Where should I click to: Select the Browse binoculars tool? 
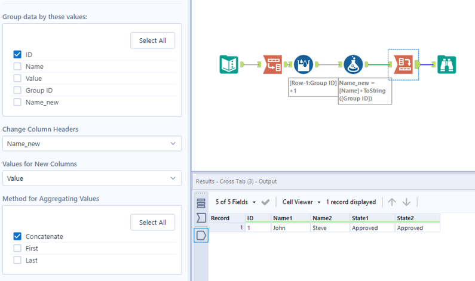[446, 64]
